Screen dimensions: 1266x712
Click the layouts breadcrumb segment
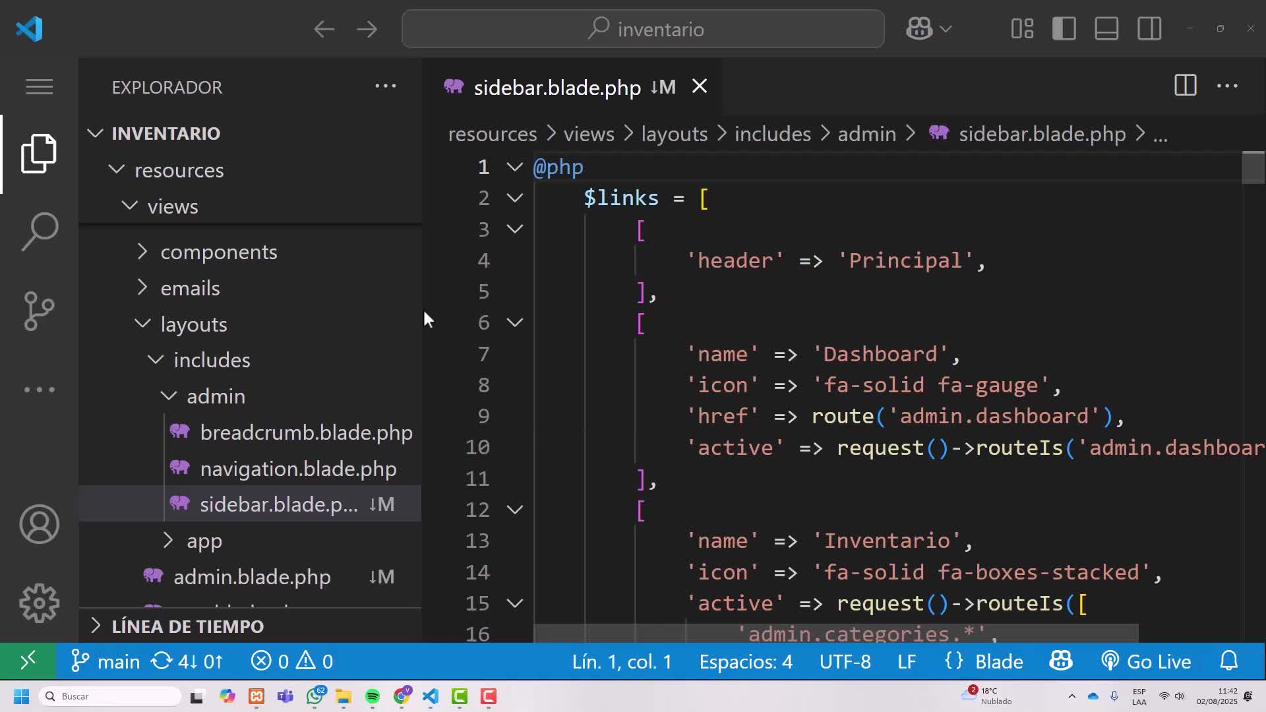[x=674, y=134]
